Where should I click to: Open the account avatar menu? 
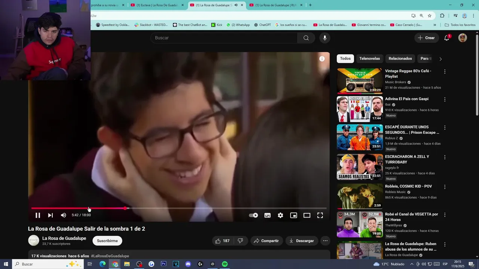(463, 38)
